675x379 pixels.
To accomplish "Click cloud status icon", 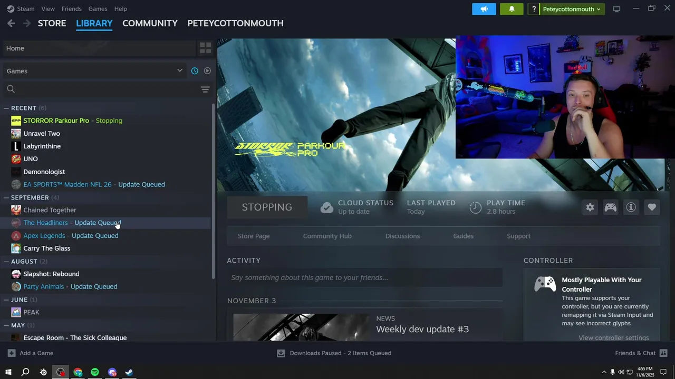I will 326,207.
